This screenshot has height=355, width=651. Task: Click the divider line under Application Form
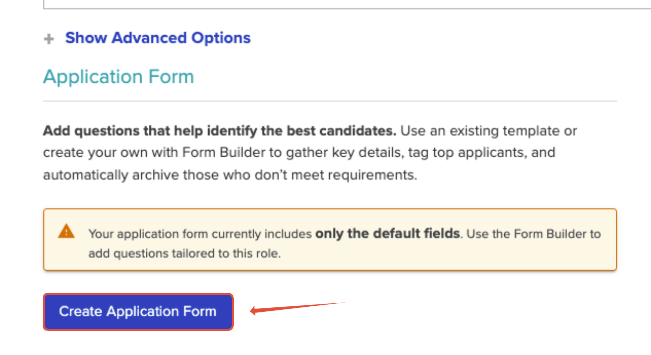click(330, 101)
